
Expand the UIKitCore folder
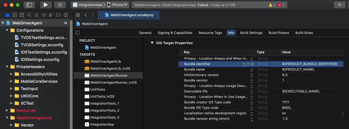11,96
